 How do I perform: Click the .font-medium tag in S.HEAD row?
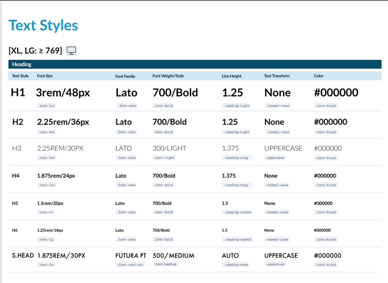165,264
